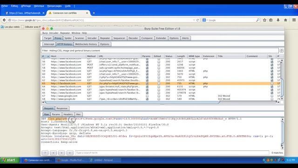Viewport: 298px width, 168px height.
Task: Toggle Edited checkbox in row 57
Action: pyautogui.click(x=159, y=65)
